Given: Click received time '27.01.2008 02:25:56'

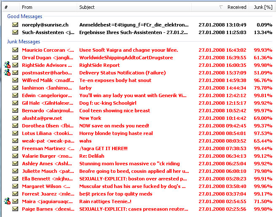Looking at the screenshot, I should coord(222,209).
